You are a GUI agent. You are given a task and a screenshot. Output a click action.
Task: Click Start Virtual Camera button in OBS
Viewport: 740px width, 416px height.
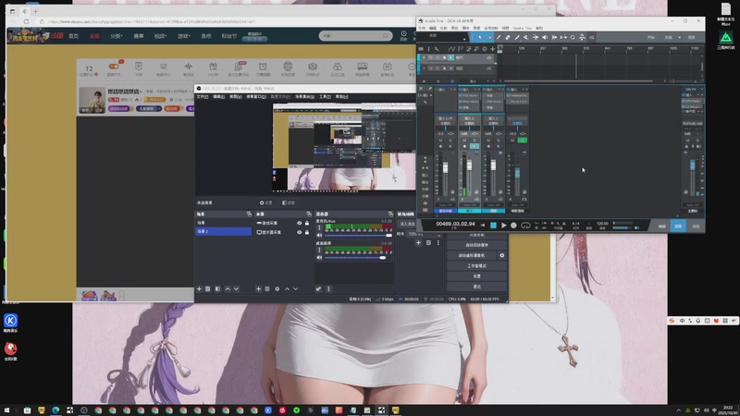point(472,256)
